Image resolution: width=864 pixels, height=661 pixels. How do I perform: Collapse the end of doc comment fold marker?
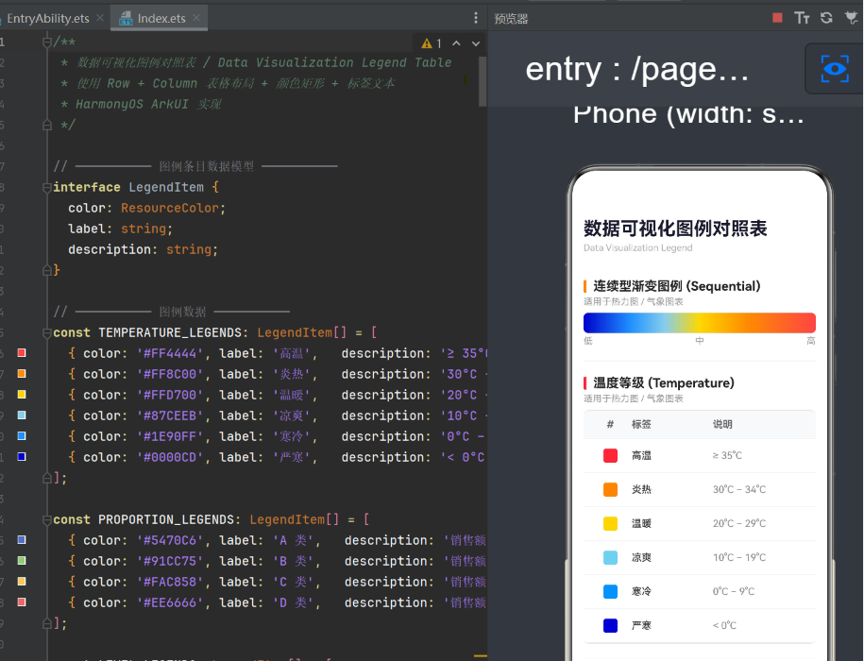click(47, 125)
